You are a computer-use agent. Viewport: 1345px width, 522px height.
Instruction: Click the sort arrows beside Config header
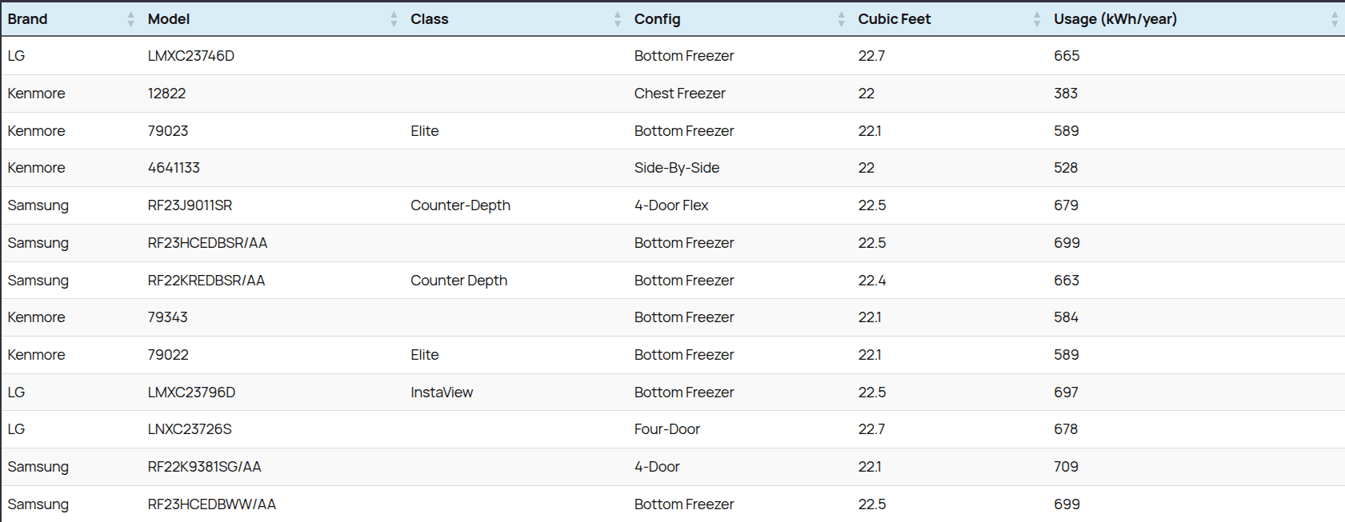pyautogui.click(x=841, y=19)
